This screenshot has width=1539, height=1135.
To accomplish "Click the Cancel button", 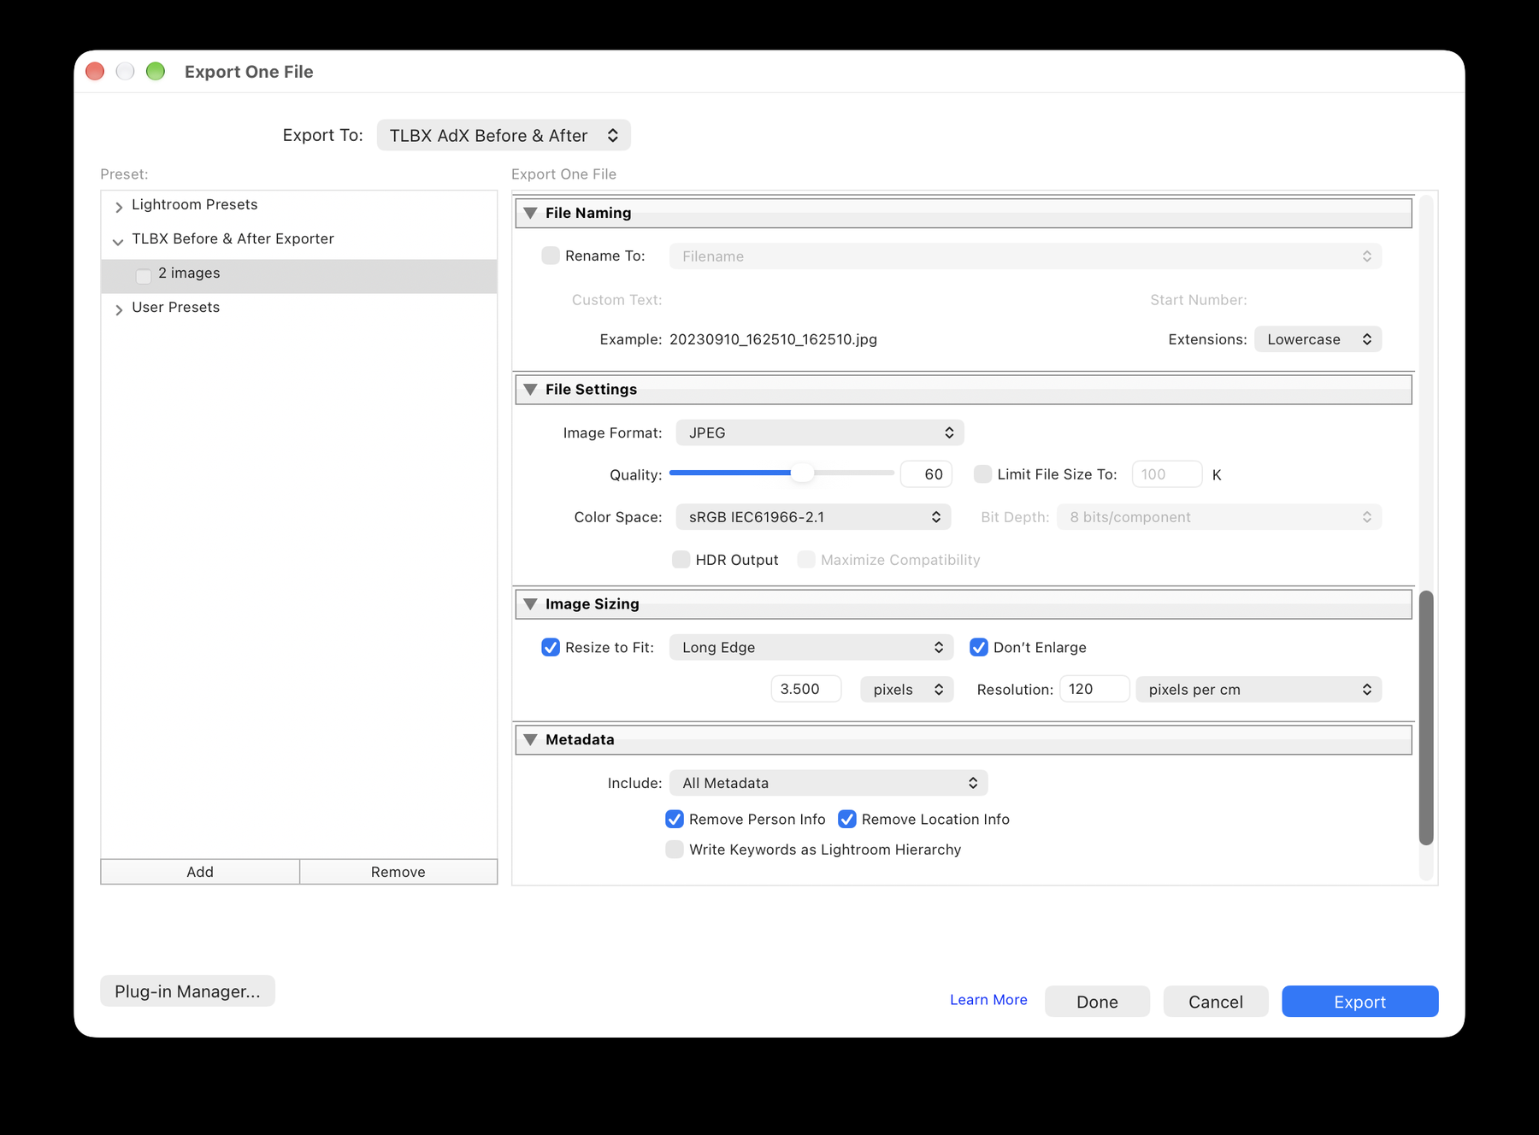I will click(x=1215, y=1002).
